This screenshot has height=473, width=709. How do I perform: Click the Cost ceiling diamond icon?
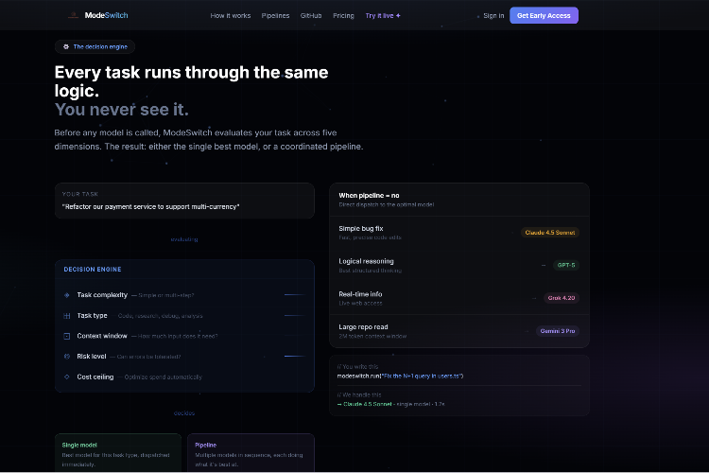click(x=67, y=377)
